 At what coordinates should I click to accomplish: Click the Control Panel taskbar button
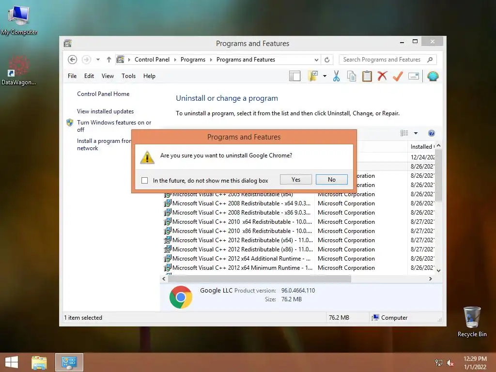pyautogui.click(x=69, y=362)
